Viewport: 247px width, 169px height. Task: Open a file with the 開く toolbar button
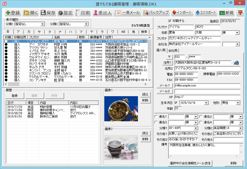coord(30,13)
